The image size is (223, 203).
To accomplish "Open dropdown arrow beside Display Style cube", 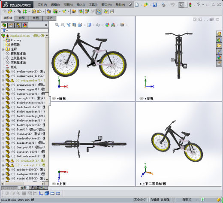I will [x=93, y=25].
